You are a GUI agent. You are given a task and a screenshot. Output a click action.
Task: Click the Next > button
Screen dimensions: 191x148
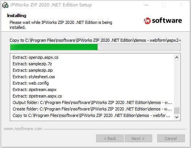[x=138, y=139]
